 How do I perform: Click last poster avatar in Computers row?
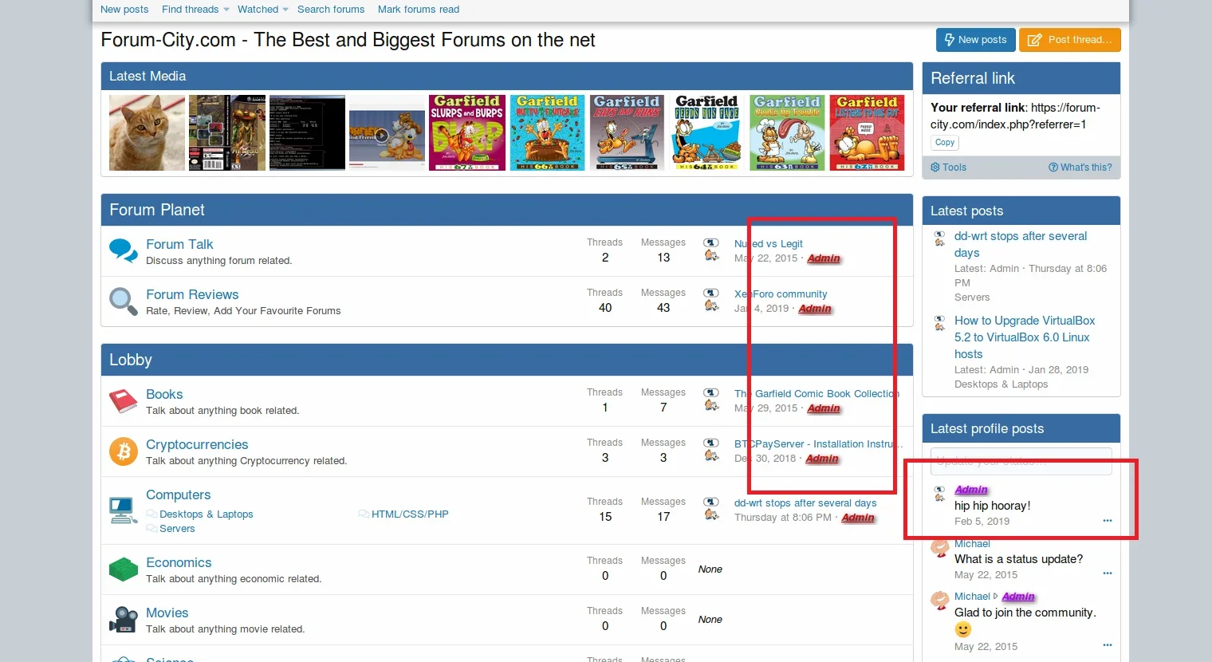click(711, 509)
